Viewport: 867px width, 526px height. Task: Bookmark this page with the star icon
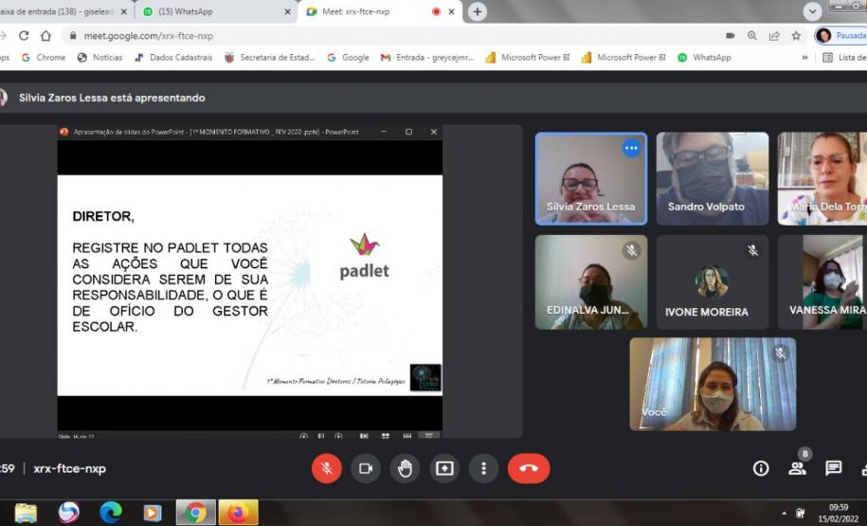(796, 36)
